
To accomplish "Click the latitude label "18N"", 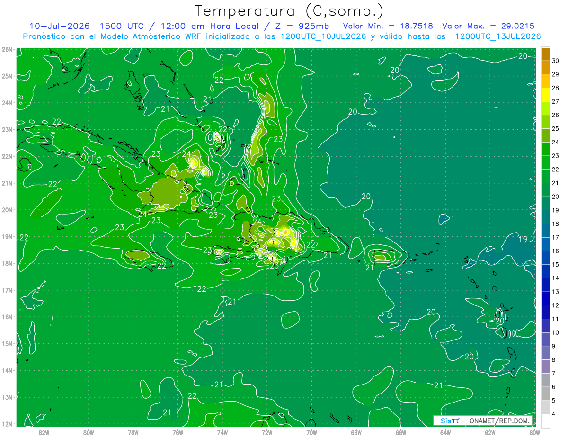I will coord(7,263).
